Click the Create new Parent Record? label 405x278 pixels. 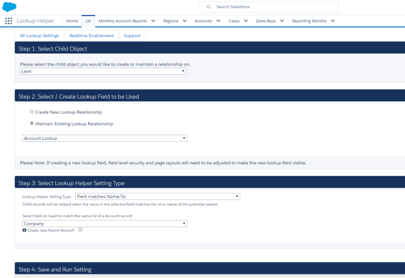pyautogui.click(x=51, y=230)
